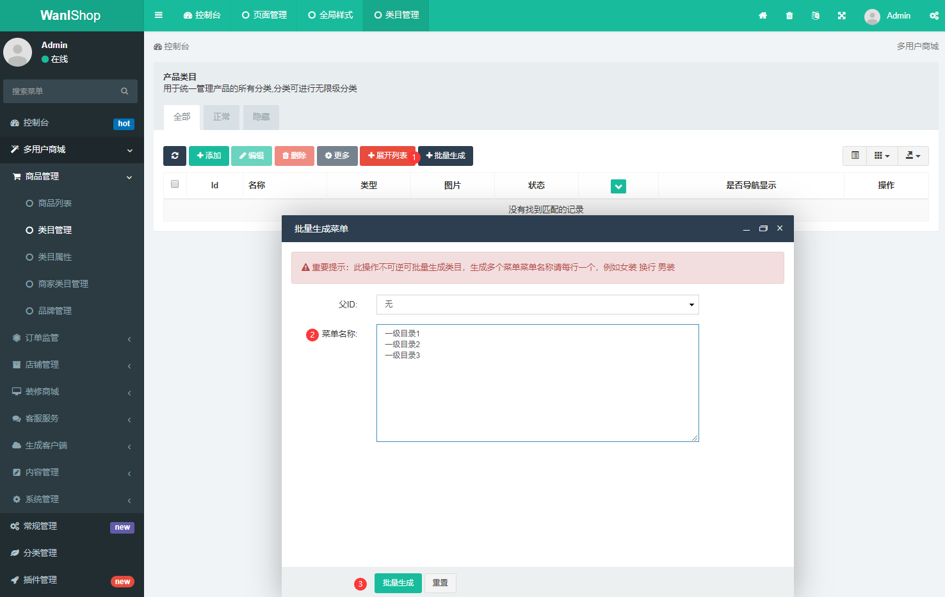Image resolution: width=945 pixels, height=597 pixels.
Task: Click the 是否导航显示 column header
Action: click(751, 186)
